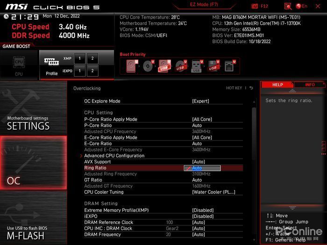Open P-Core Ratio Apply Mode dropdown
Viewport: 327px width, 245px height.
click(202, 119)
